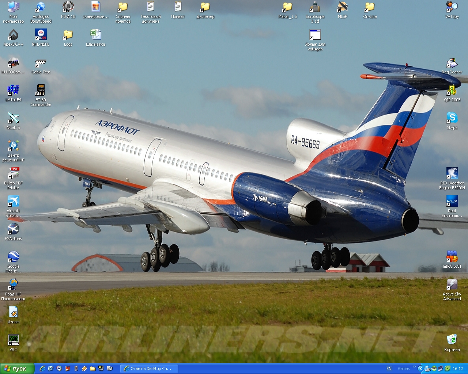Select the FIFA 10 desktop shortcut

68,10
